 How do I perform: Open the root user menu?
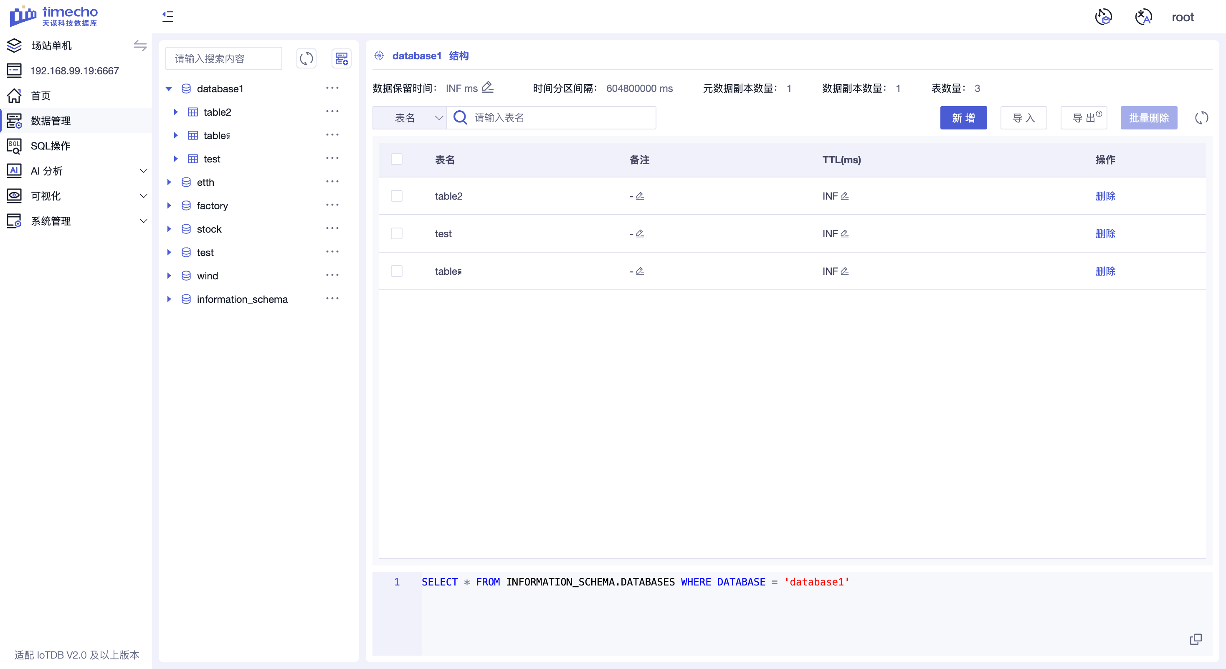(1182, 17)
